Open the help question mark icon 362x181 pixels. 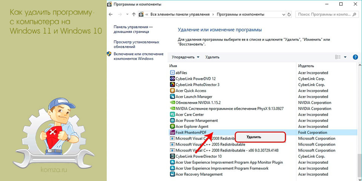point(355,57)
